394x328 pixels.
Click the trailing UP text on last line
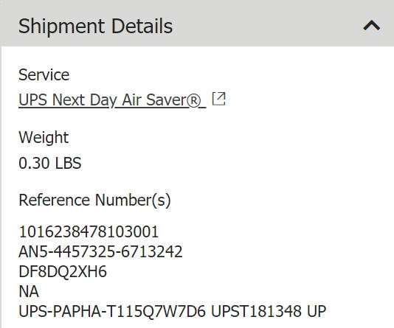coord(317,312)
